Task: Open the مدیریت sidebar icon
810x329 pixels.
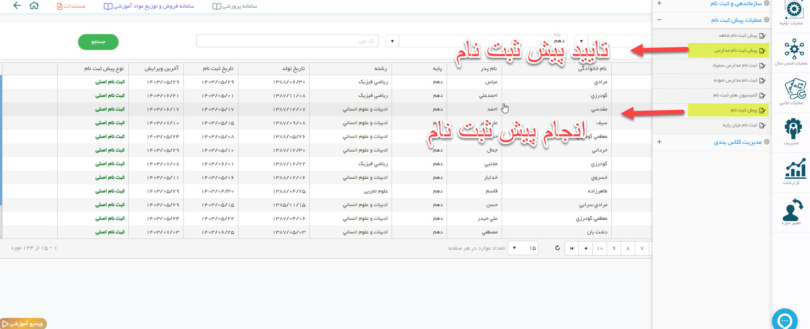Action: click(x=793, y=131)
